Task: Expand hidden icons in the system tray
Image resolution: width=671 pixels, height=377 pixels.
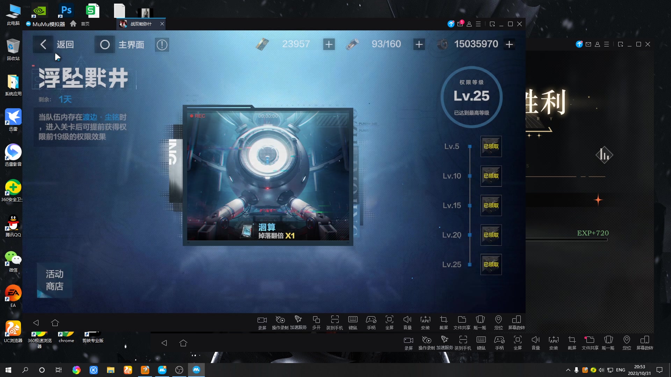Action: [568, 370]
